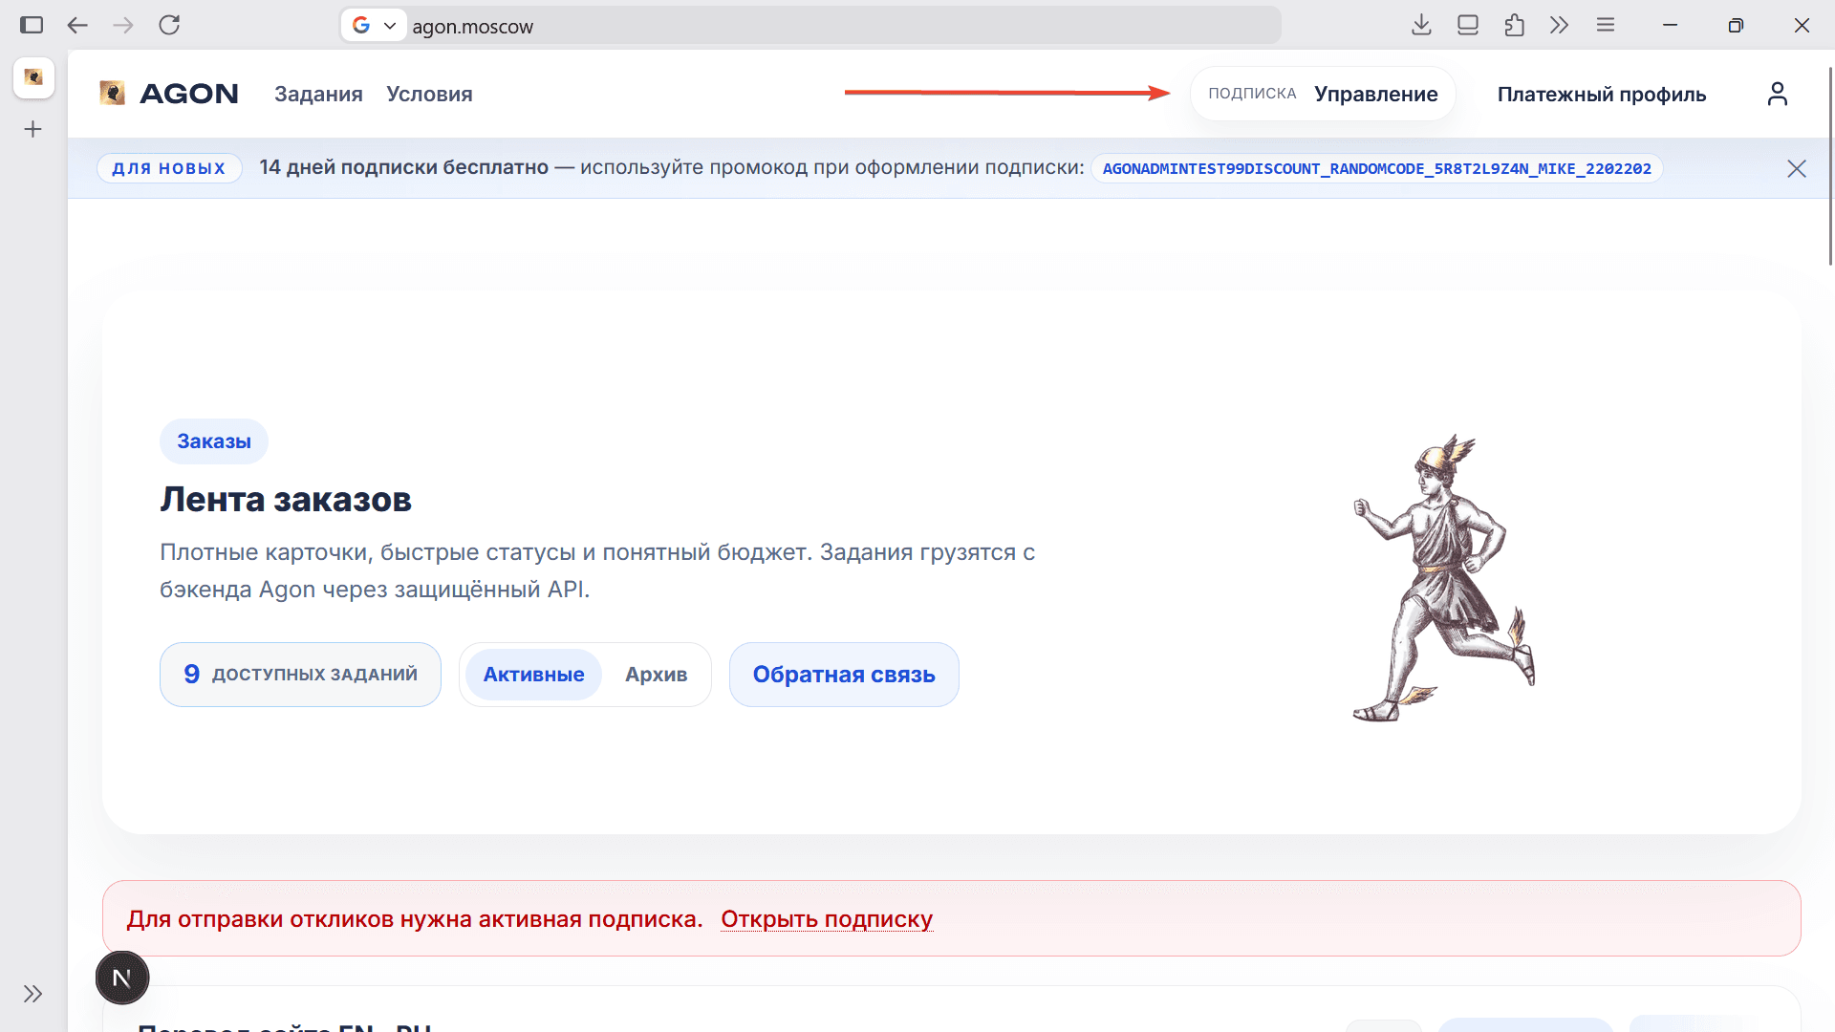Minimize the browser window
Image resolution: width=1835 pixels, height=1032 pixels.
(1671, 26)
